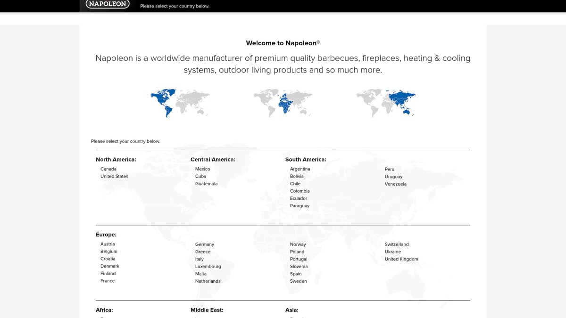The image size is (566, 318).
Task: Choose Venezuela country link
Action: pos(395,184)
